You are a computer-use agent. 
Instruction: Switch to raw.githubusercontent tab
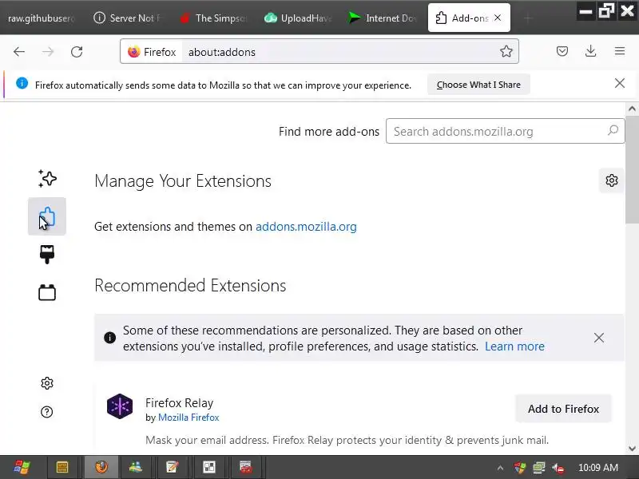coord(41,18)
